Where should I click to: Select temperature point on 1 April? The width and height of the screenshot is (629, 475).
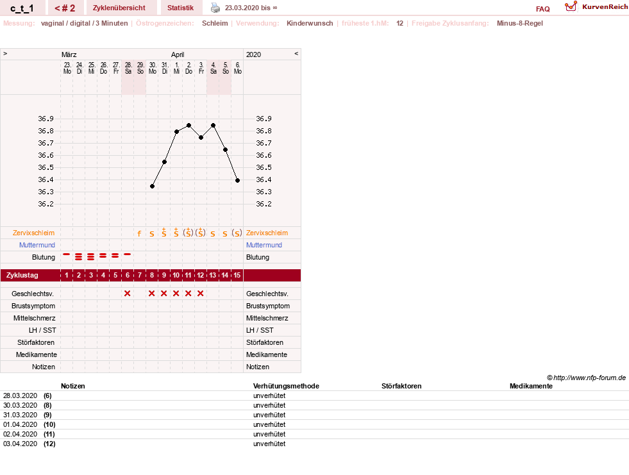click(x=176, y=131)
